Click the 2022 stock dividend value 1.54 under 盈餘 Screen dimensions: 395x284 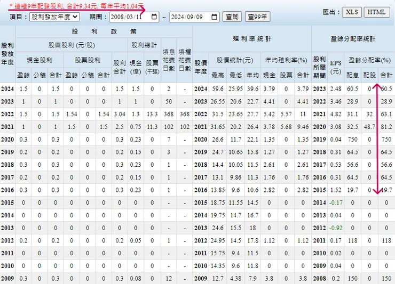[72, 114]
